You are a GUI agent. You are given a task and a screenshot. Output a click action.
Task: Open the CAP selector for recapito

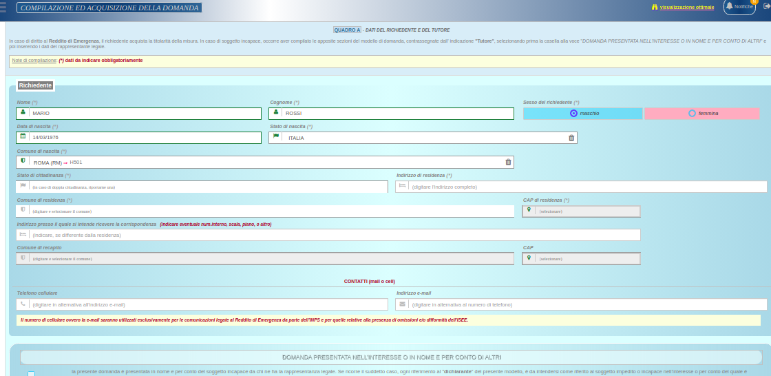(x=581, y=259)
